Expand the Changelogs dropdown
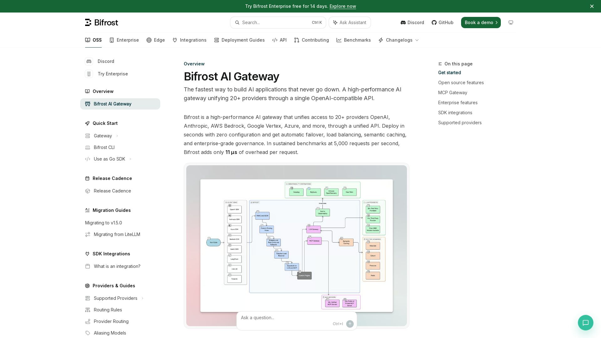 (x=399, y=40)
